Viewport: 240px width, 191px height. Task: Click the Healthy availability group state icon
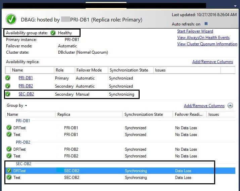[53, 33]
